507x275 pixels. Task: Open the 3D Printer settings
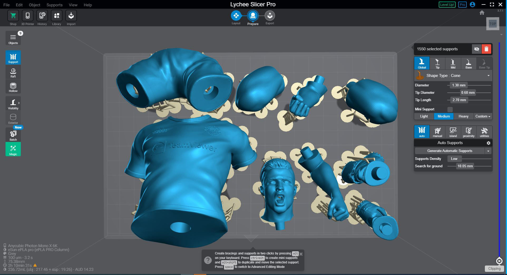pyautogui.click(x=27, y=16)
